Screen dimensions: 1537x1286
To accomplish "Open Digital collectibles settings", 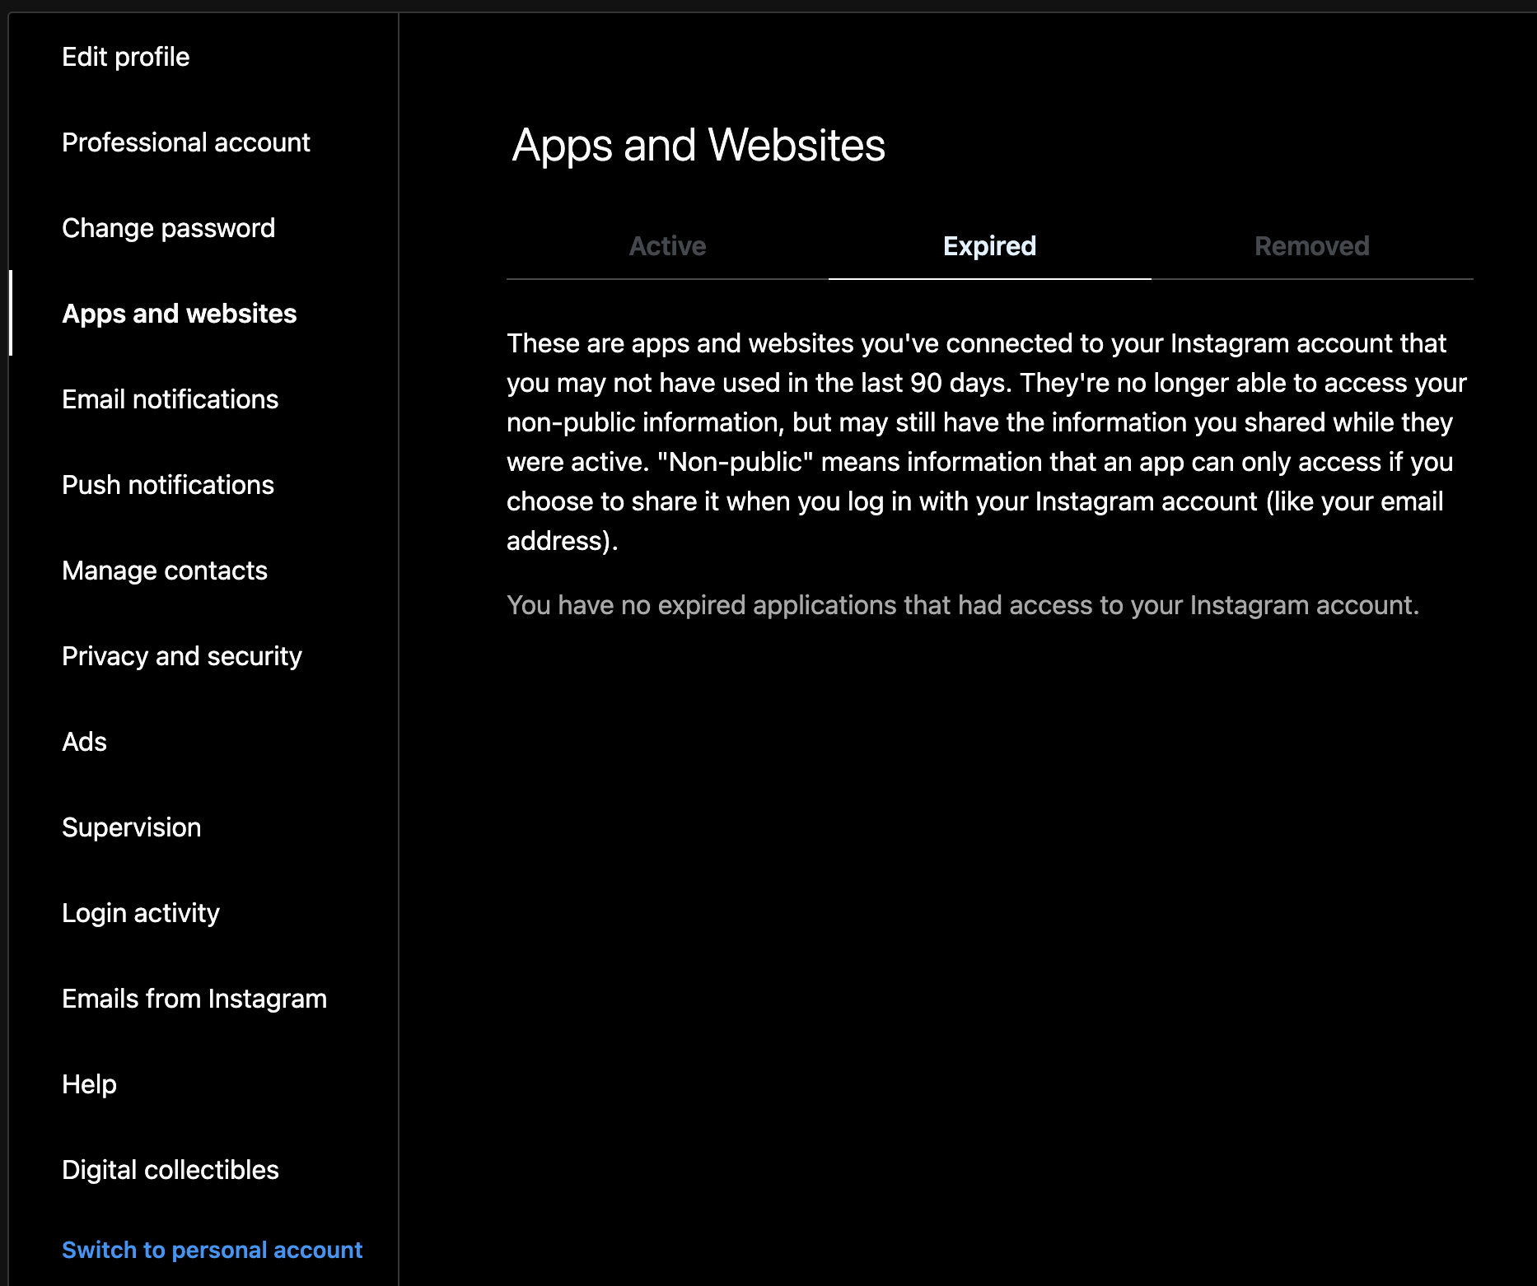I will click(x=171, y=1170).
